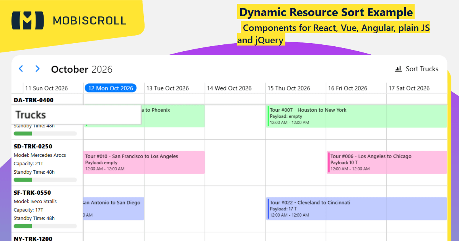The image size is (459, 241).
Task: Click the Components for React, Vue subtitle
Action: click(x=333, y=34)
